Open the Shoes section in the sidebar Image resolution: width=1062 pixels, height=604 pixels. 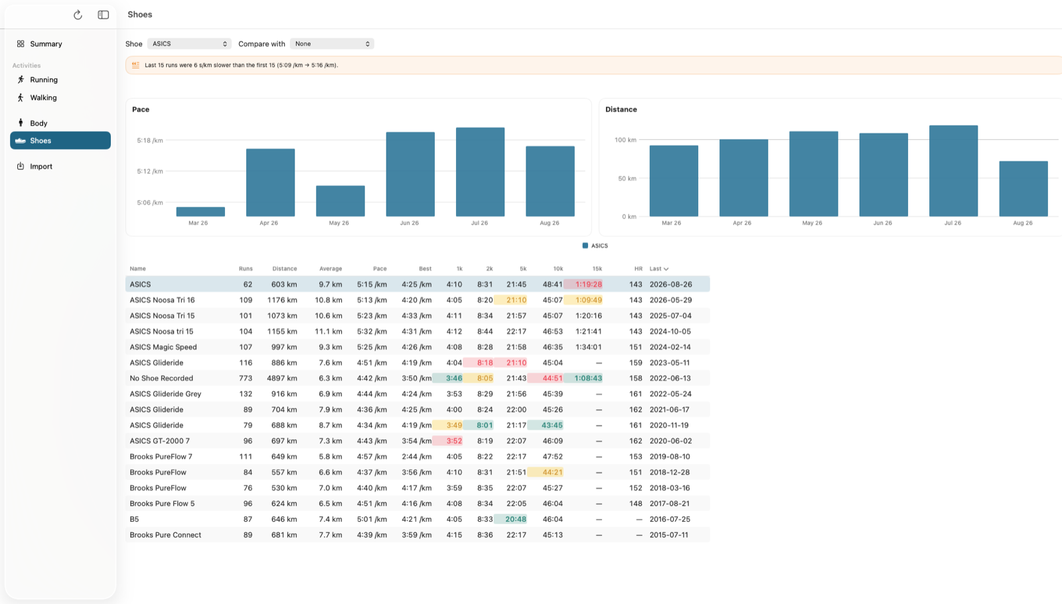[x=60, y=141]
